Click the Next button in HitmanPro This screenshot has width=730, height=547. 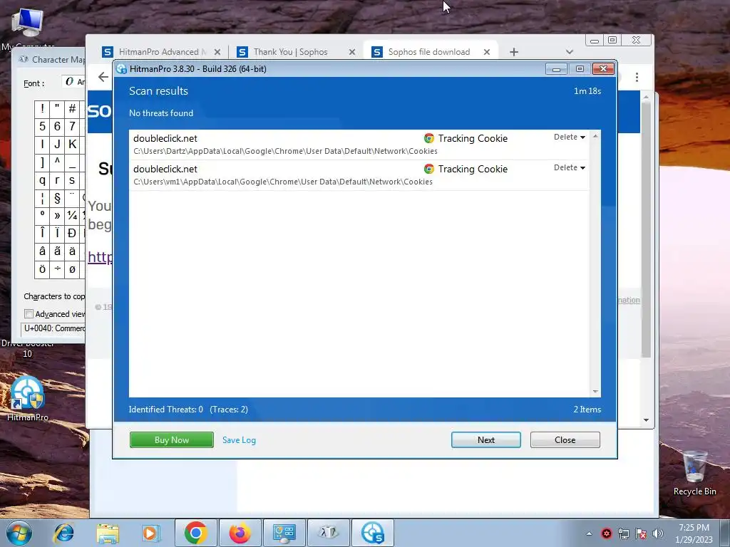(x=485, y=440)
